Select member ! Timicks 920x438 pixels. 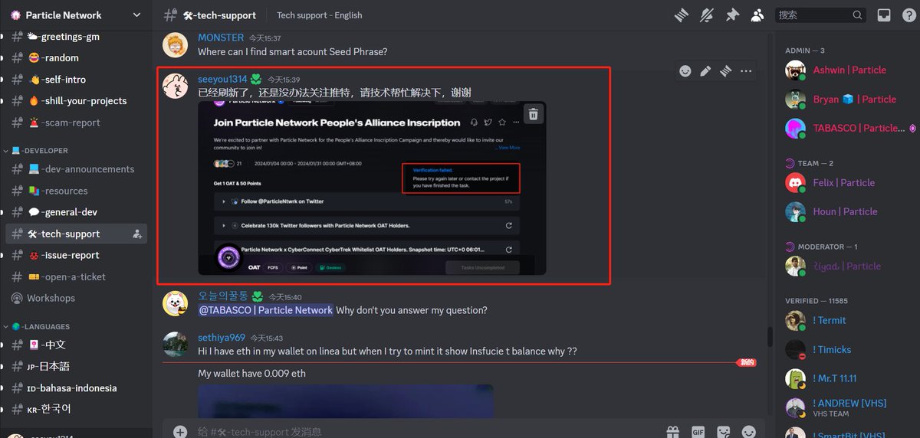[851, 349]
